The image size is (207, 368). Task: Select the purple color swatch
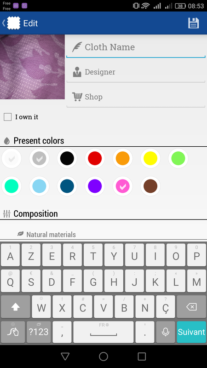(95, 186)
